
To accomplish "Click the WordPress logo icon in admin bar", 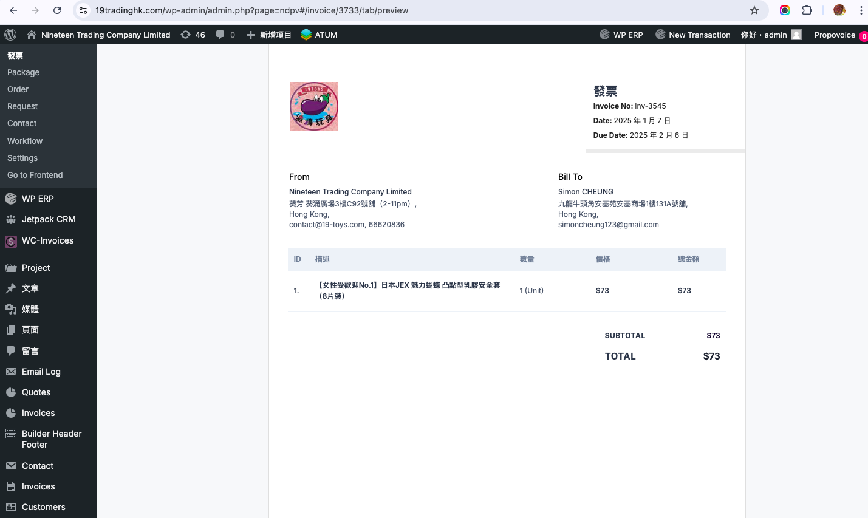I will [x=10, y=35].
